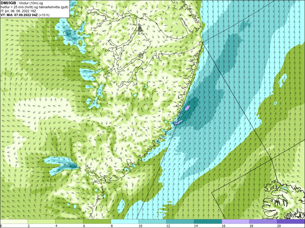Pick the 12–14 m/s teal legend swatch
This screenshot has width=305, height=228.
coord(180,221)
